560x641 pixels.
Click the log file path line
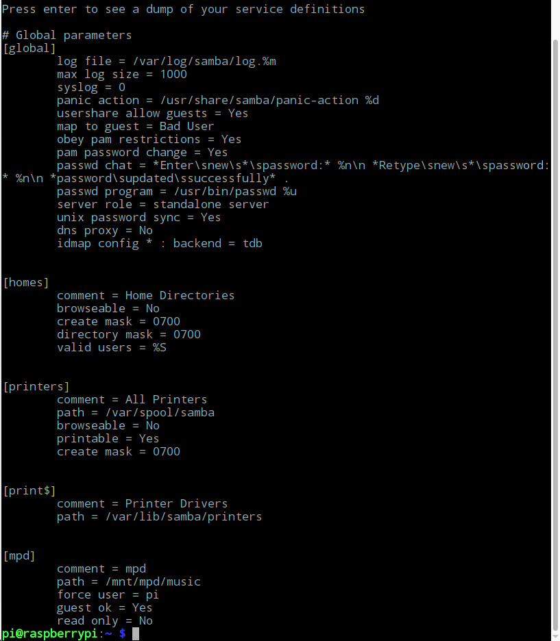(x=166, y=62)
